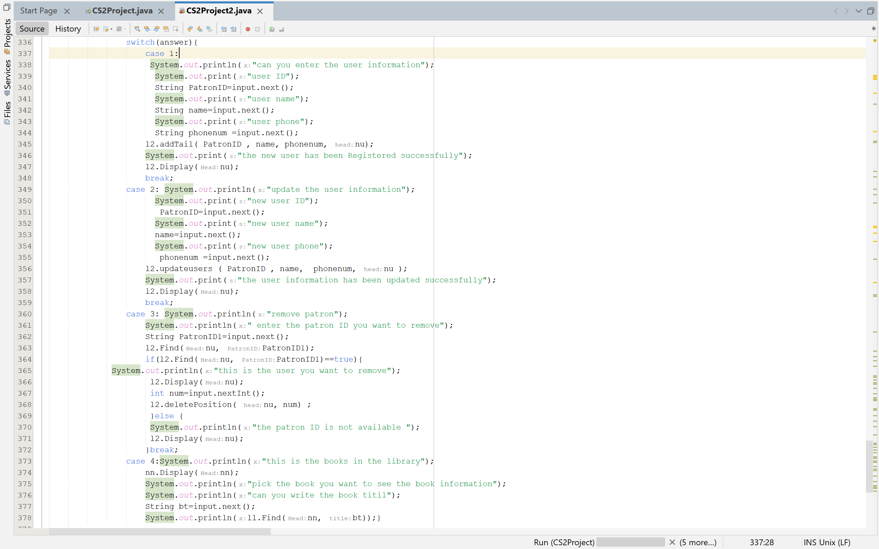
Task: Switch to History view button
Action: click(x=68, y=29)
